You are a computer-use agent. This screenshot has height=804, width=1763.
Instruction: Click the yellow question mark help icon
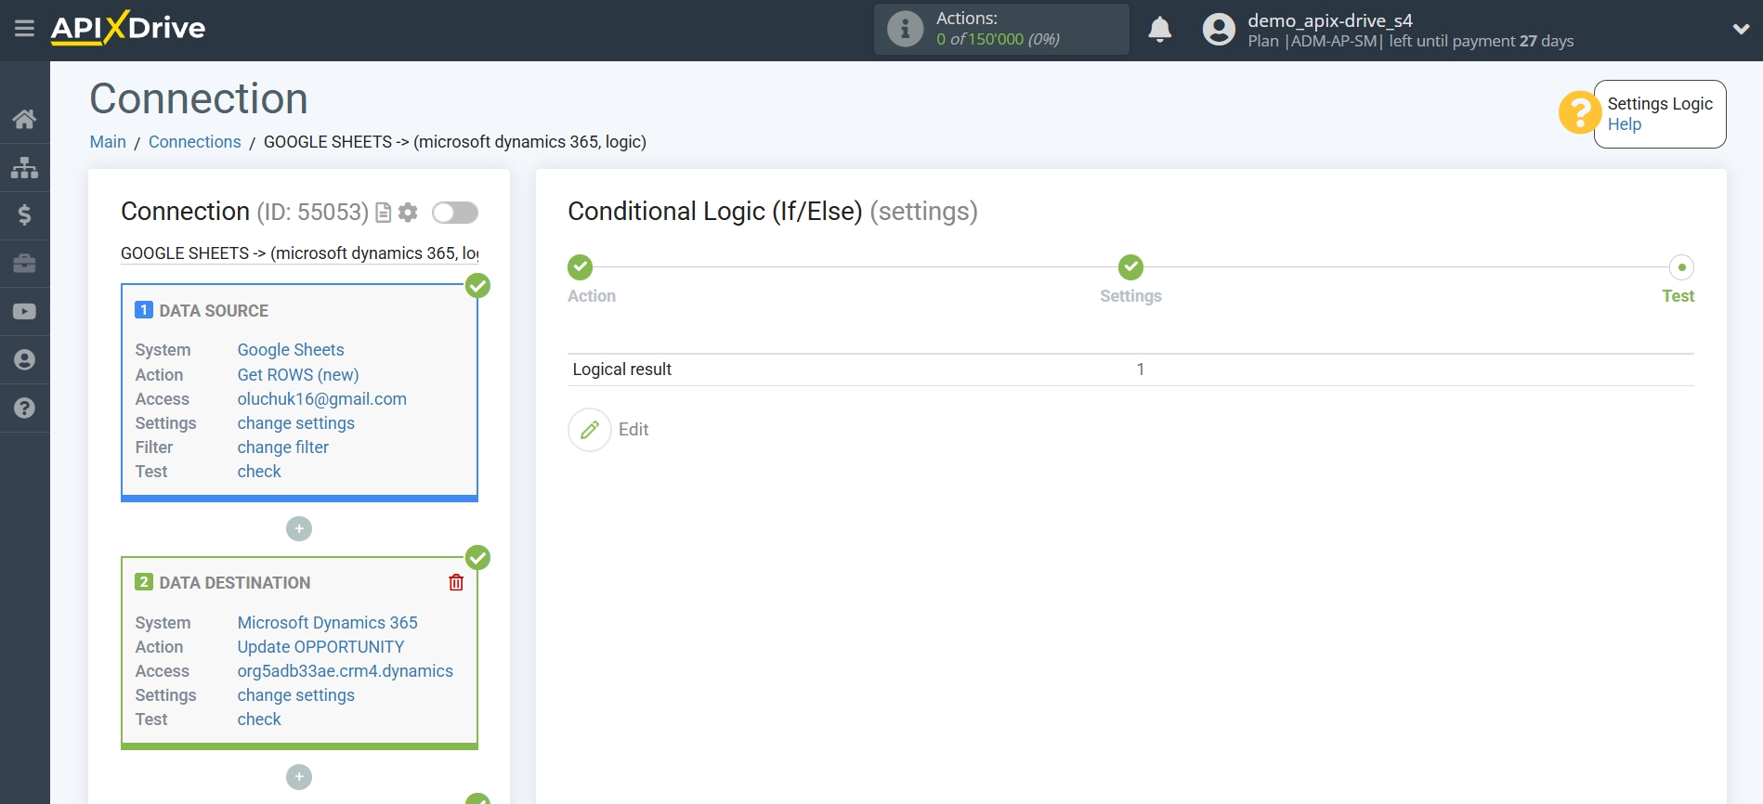(x=1578, y=113)
